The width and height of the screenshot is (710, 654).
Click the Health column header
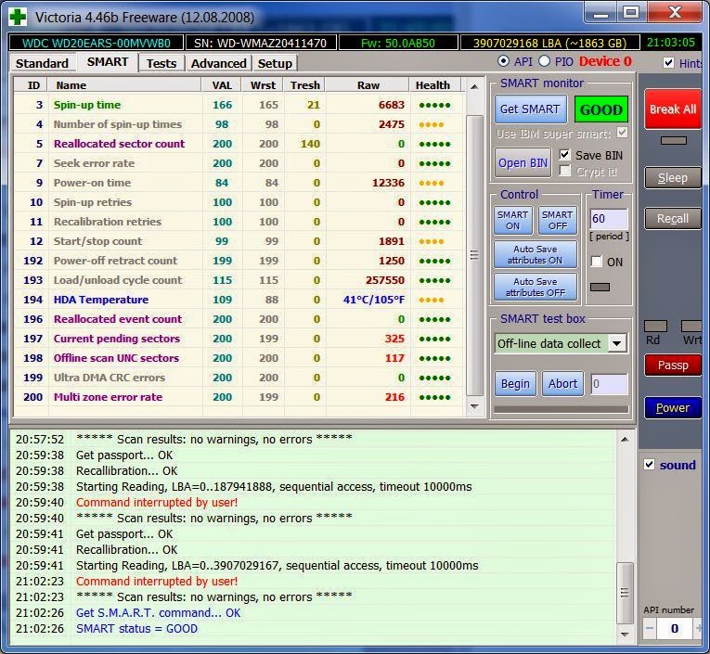[x=433, y=85]
